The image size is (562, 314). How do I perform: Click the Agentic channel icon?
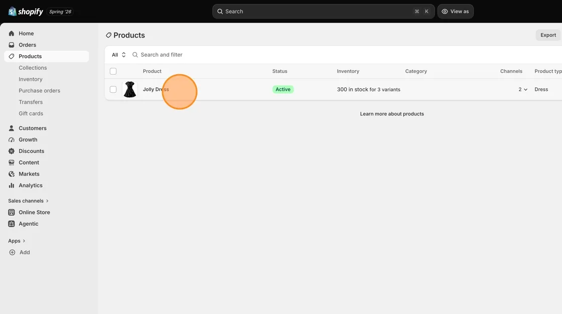[12, 224]
